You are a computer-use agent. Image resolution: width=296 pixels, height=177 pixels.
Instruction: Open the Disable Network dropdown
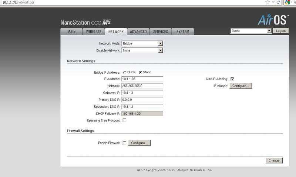pos(142,50)
